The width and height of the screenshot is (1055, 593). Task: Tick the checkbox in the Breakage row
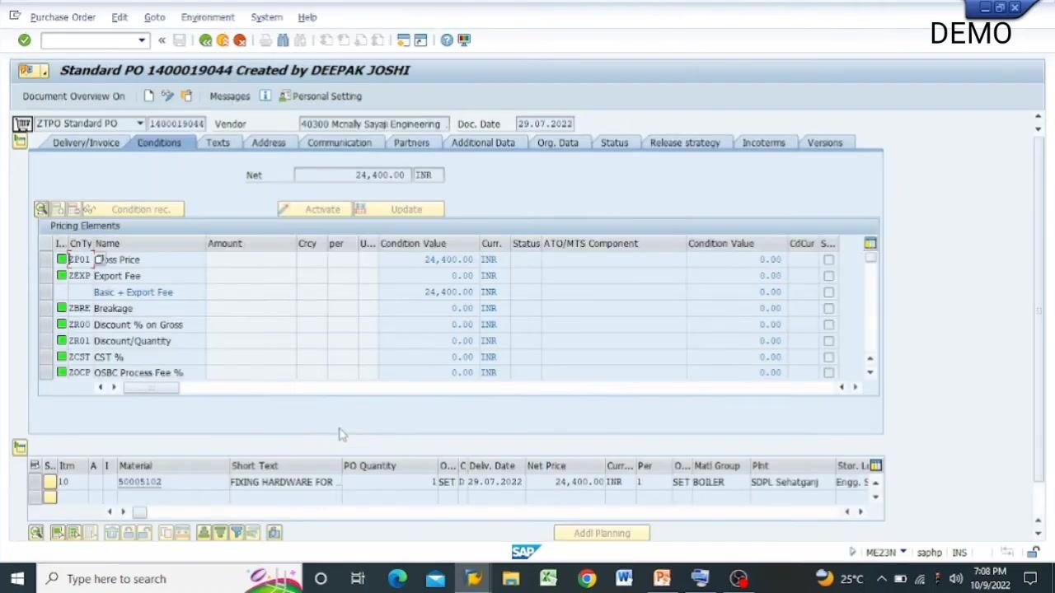(x=828, y=308)
